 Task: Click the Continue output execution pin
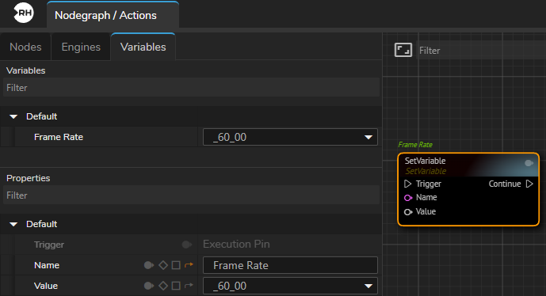[x=529, y=184]
